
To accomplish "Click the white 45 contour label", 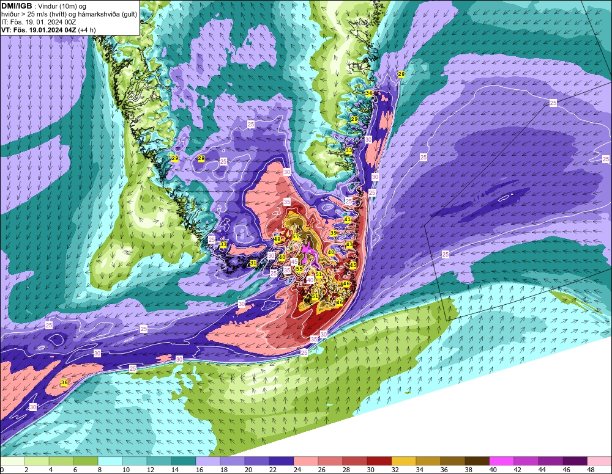I will click(294, 261).
